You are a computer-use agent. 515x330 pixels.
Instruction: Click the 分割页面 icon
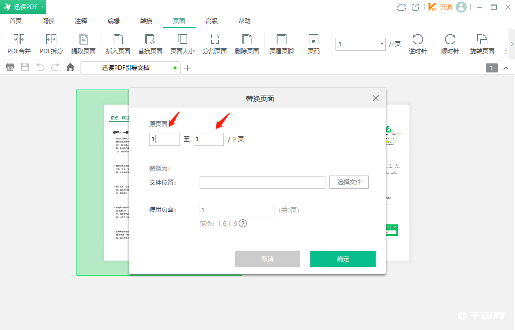coord(215,44)
